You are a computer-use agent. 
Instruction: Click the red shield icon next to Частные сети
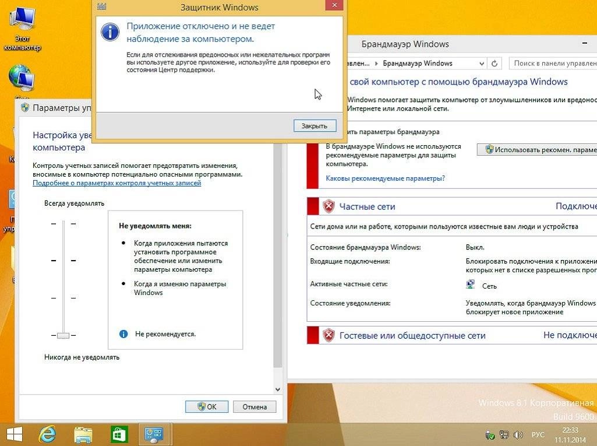328,206
